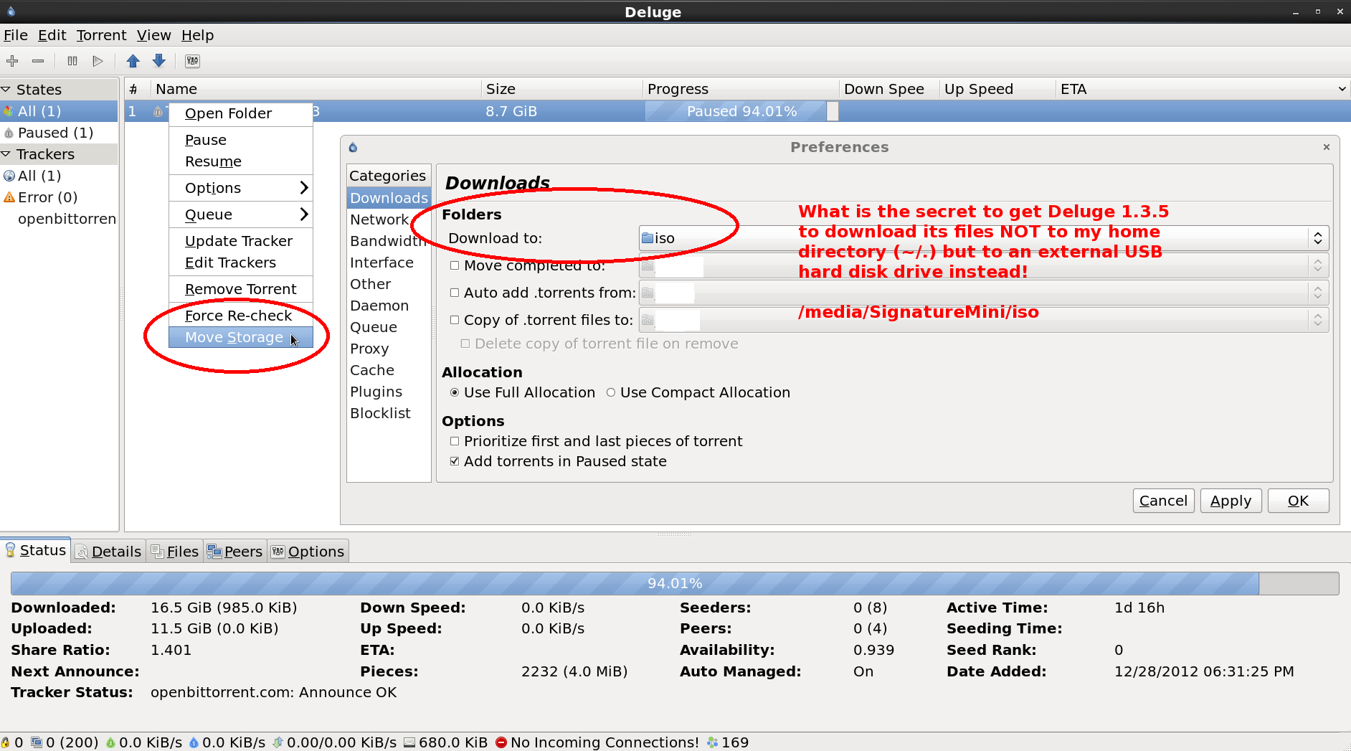Click the No Incoming Connections red icon
Screen dimensions: 1351x751
click(501, 742)
